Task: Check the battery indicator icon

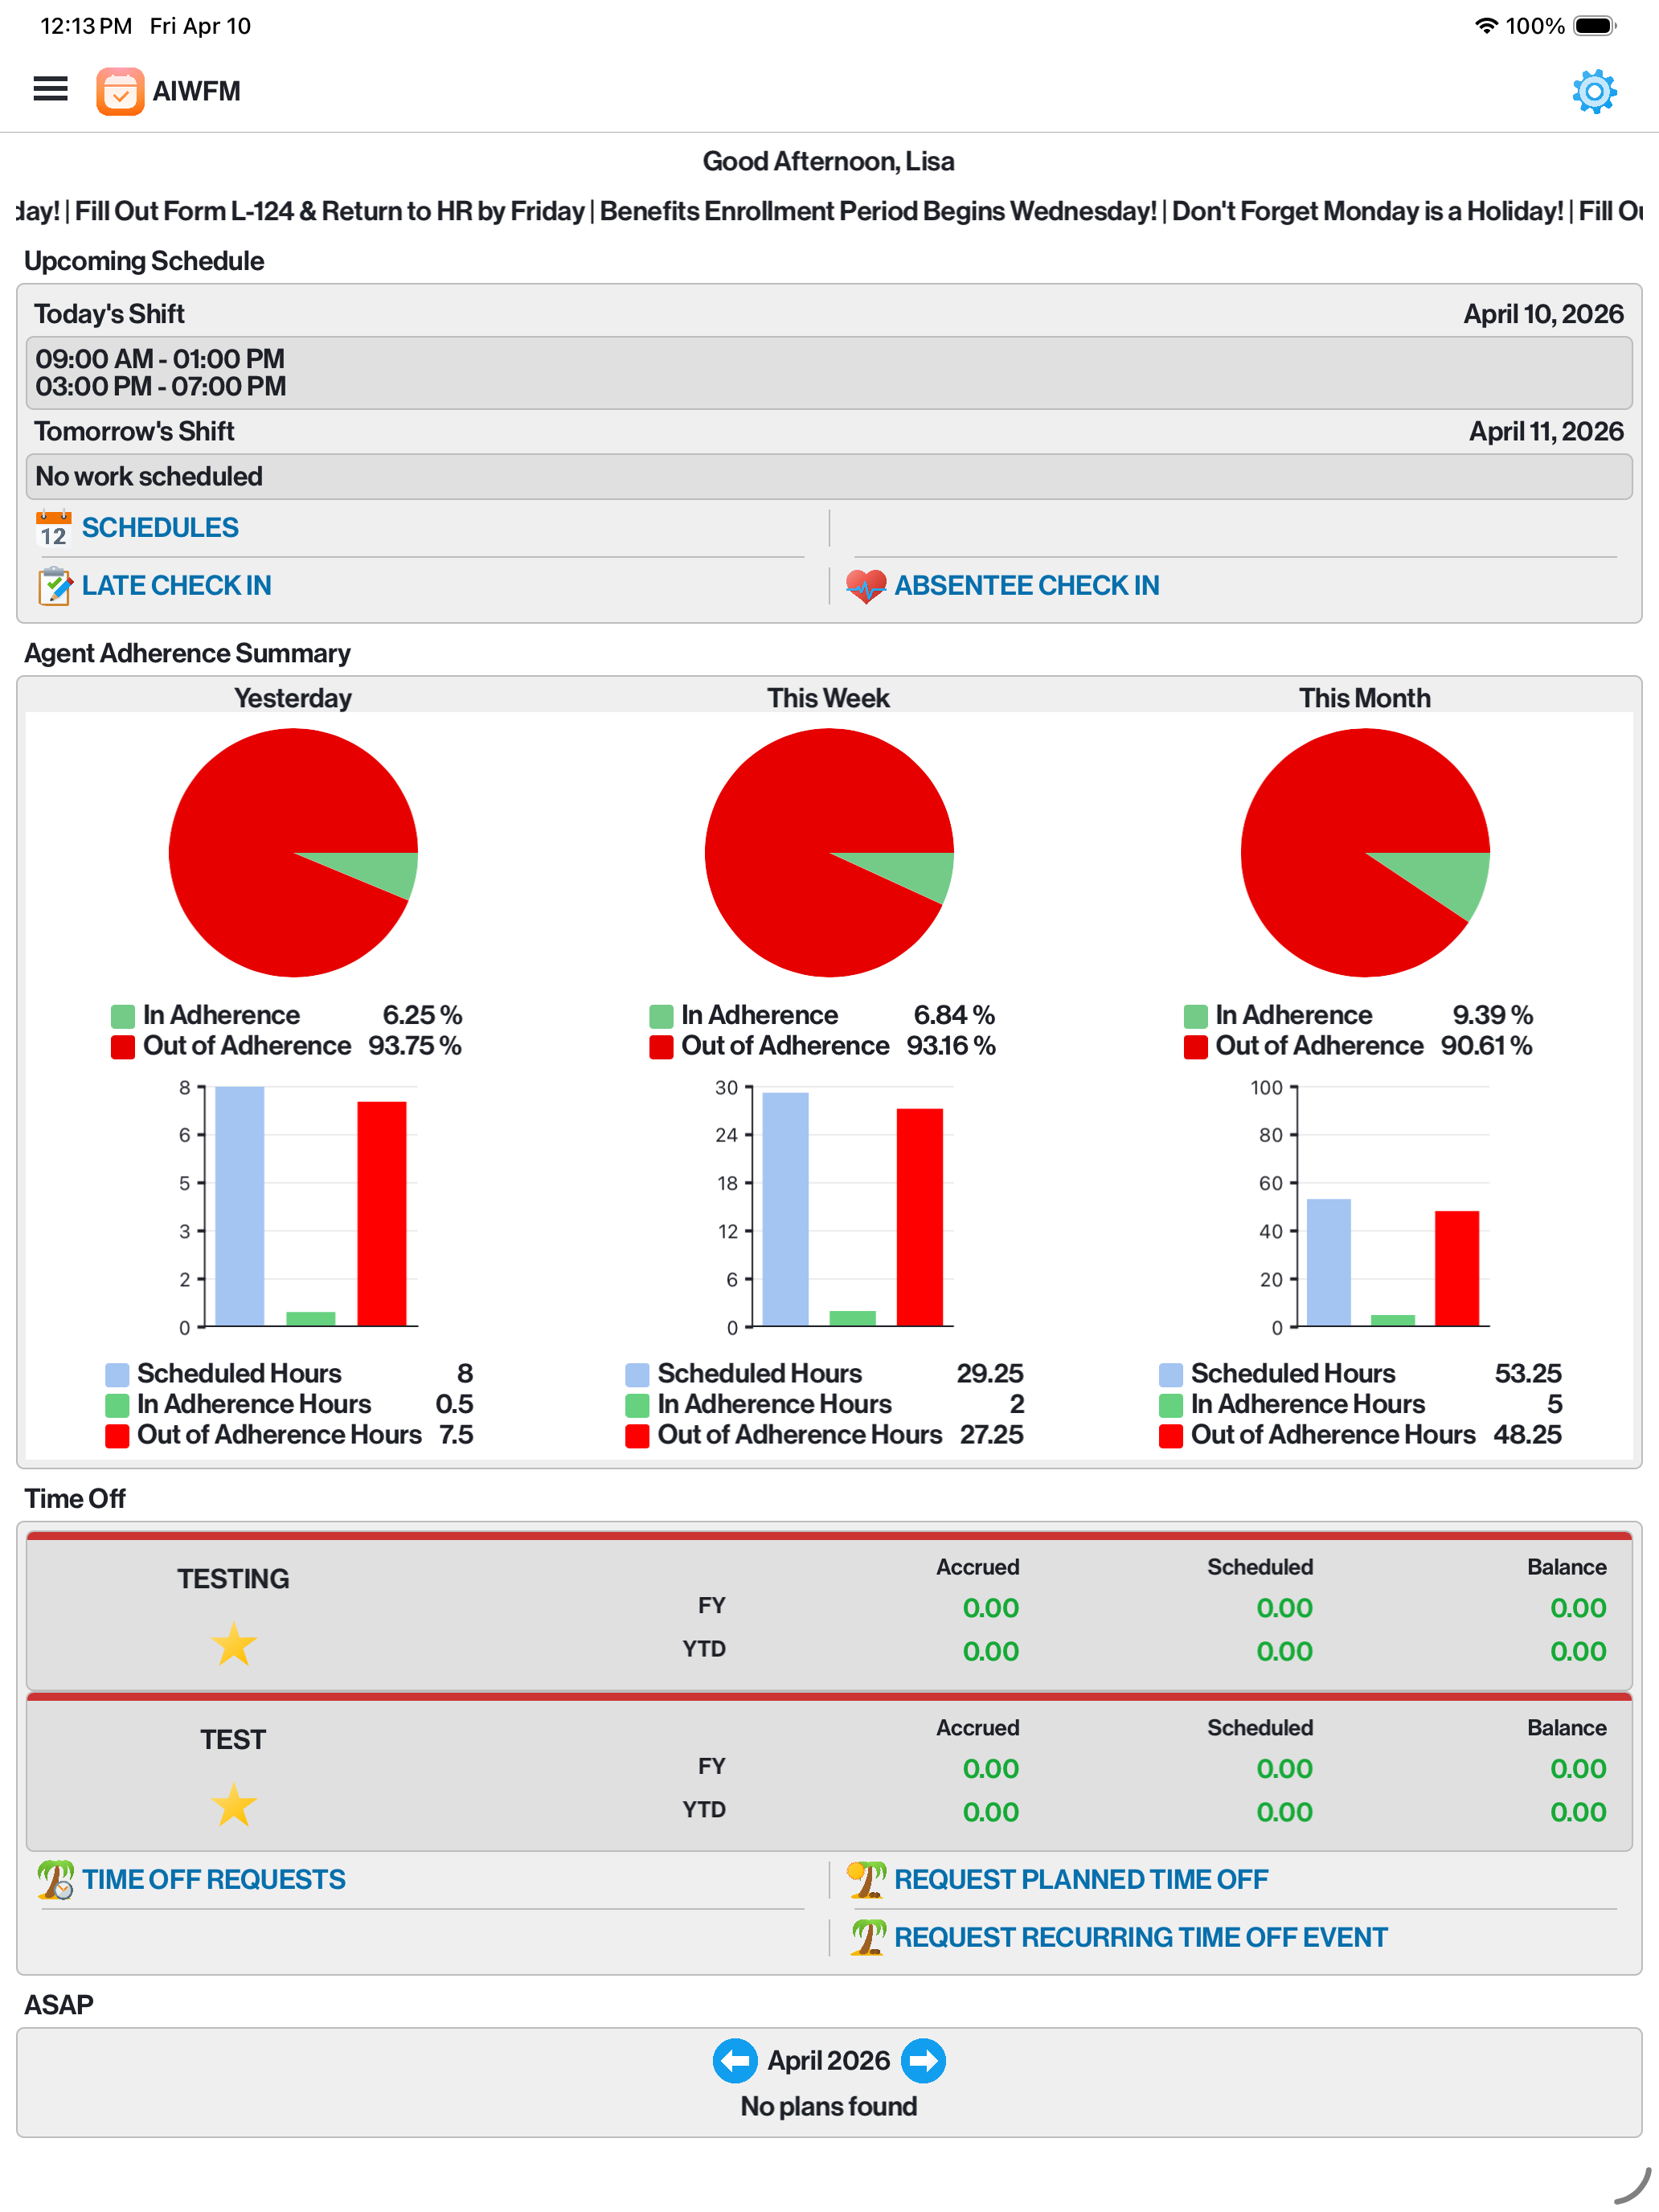Action: (1595, 26)
